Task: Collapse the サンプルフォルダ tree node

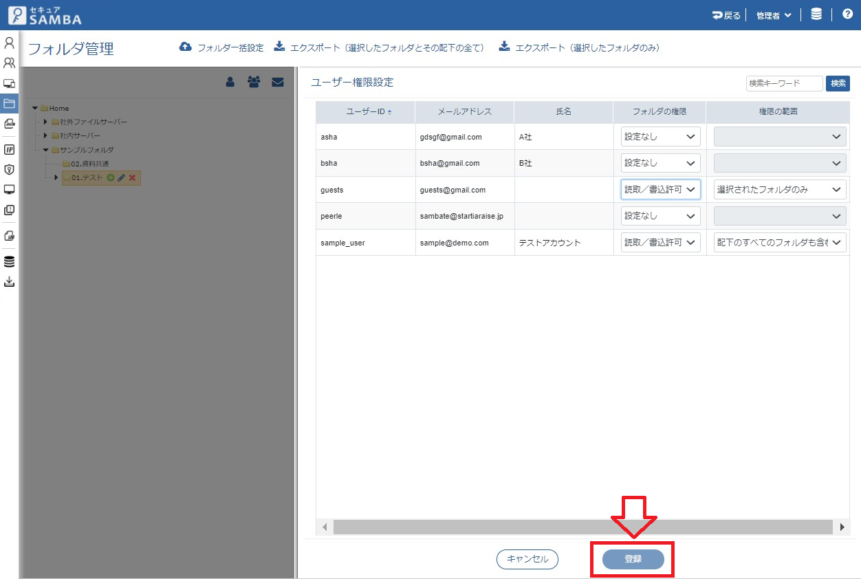Action: [x=45, y=149]
